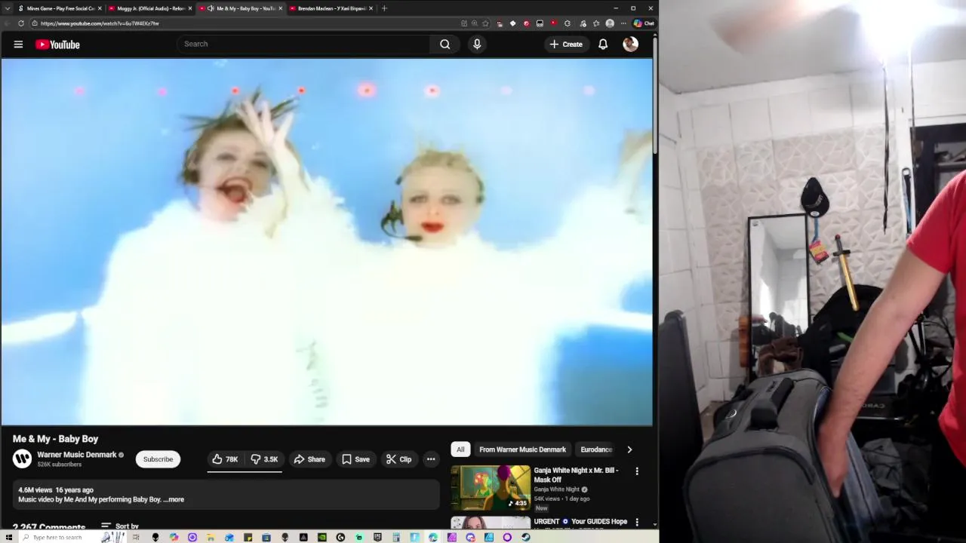Screen dimensions: 966x543
Task: Bookmark this page with the star icon
Action: tap(485, 23)
